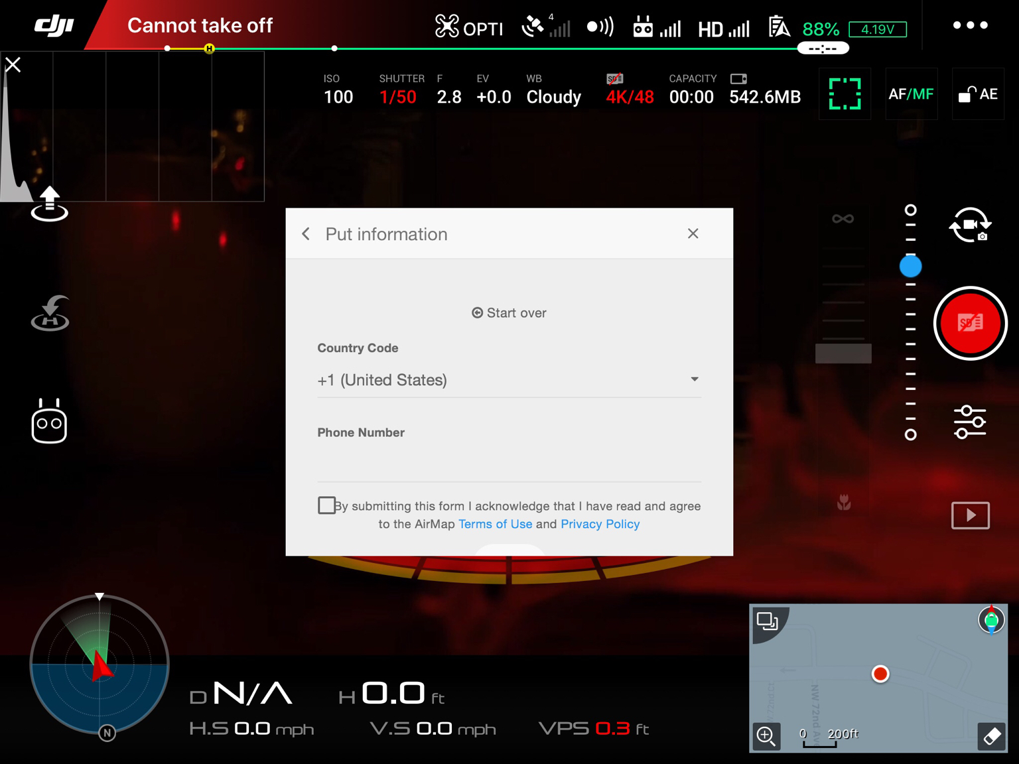Open HD video link signal settings
Image resolution: width=1019 pixels, height=764 pixels.
[x=723, y=29]
